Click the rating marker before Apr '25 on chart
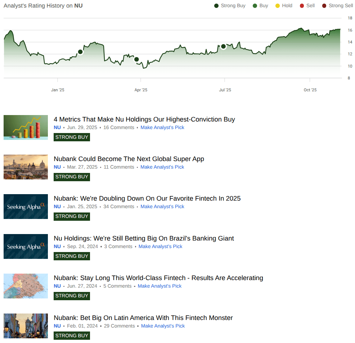 136,59
